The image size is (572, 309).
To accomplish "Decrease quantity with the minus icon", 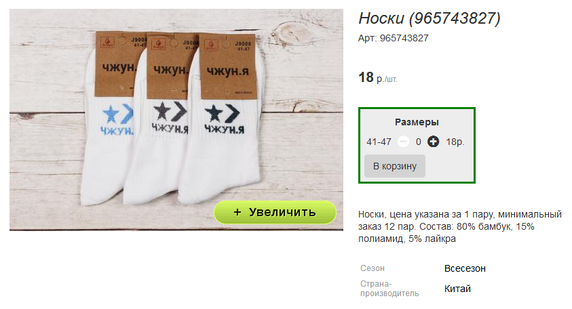I will point(403,142).
